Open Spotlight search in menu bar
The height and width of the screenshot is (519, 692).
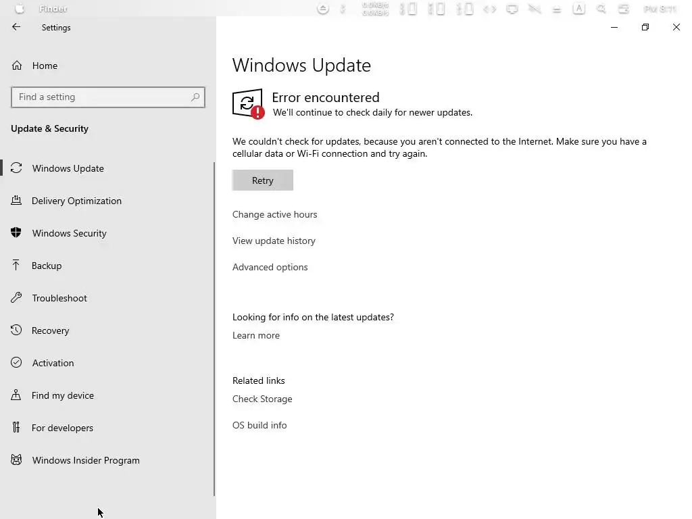[601, 8]
